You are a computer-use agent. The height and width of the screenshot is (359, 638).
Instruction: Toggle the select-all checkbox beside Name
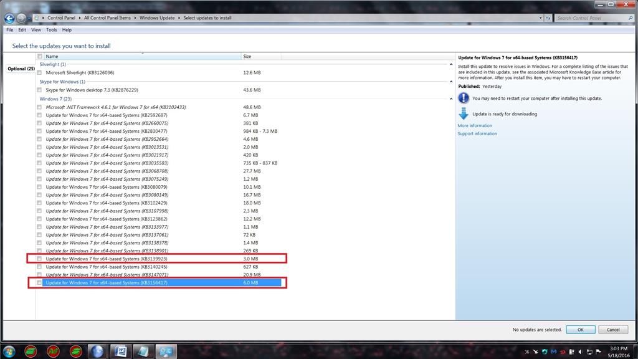(x=39, y=57)
